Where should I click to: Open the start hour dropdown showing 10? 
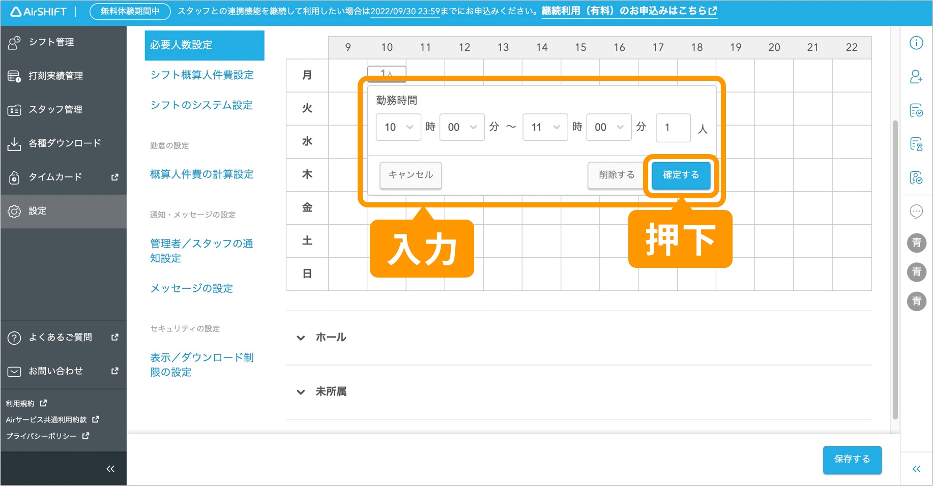pyautogui.click(x=398, y=127)
